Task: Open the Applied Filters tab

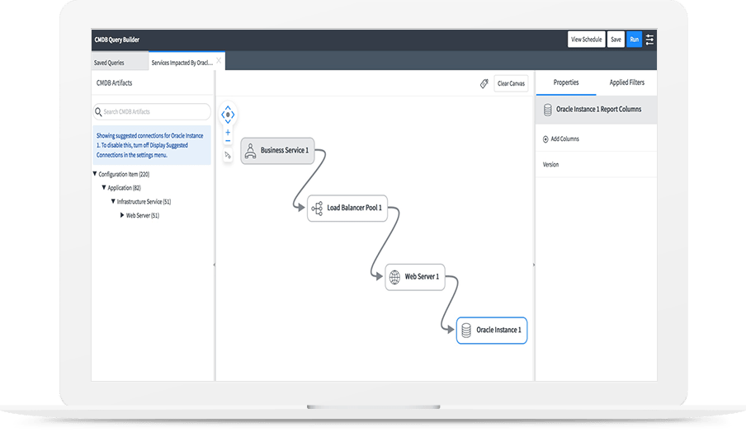Action: [626, 82]
